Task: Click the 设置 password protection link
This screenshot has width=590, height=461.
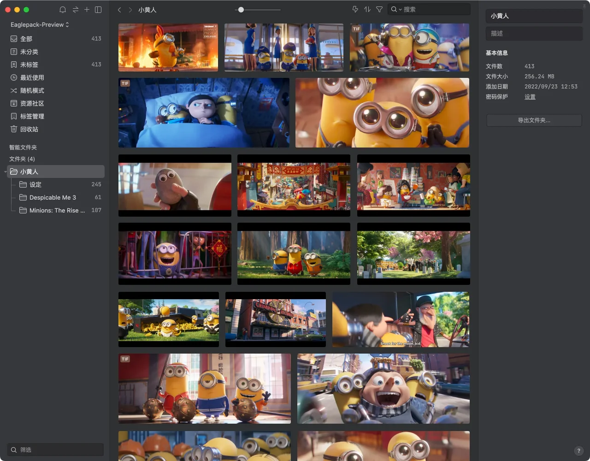Action: tap(530, 97)
